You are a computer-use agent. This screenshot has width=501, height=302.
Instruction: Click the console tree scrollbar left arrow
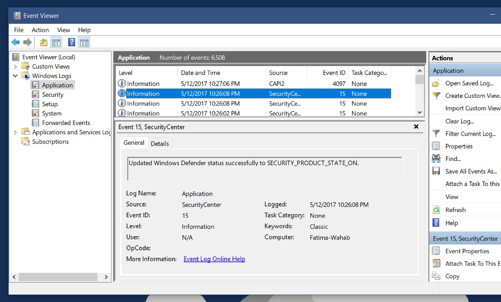[x=14, y=277]
